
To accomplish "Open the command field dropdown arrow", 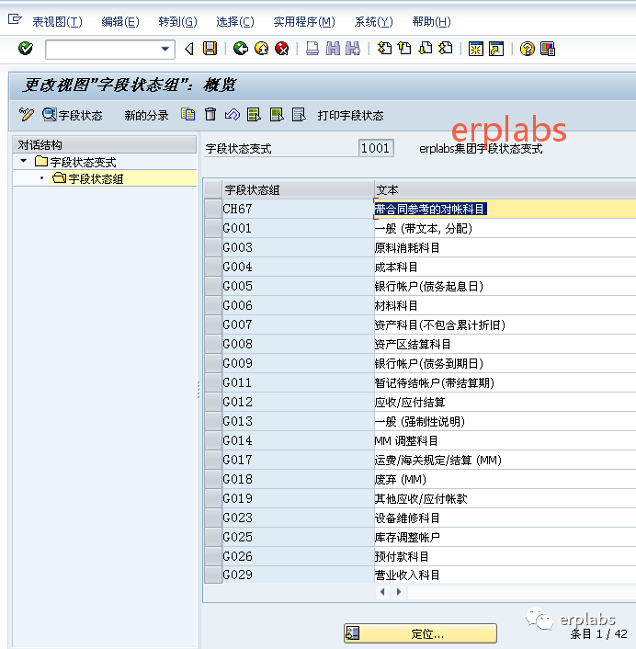I will click(165, 49).
